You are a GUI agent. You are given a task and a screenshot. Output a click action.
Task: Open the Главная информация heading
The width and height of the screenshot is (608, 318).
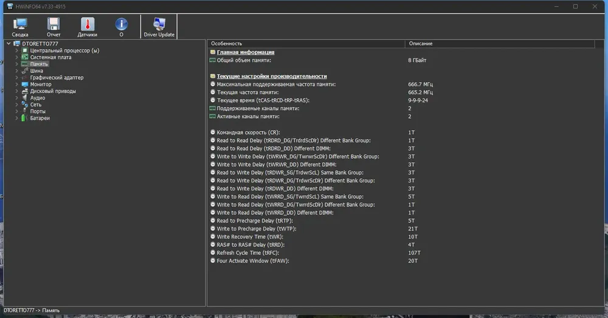tap(246, 52)
